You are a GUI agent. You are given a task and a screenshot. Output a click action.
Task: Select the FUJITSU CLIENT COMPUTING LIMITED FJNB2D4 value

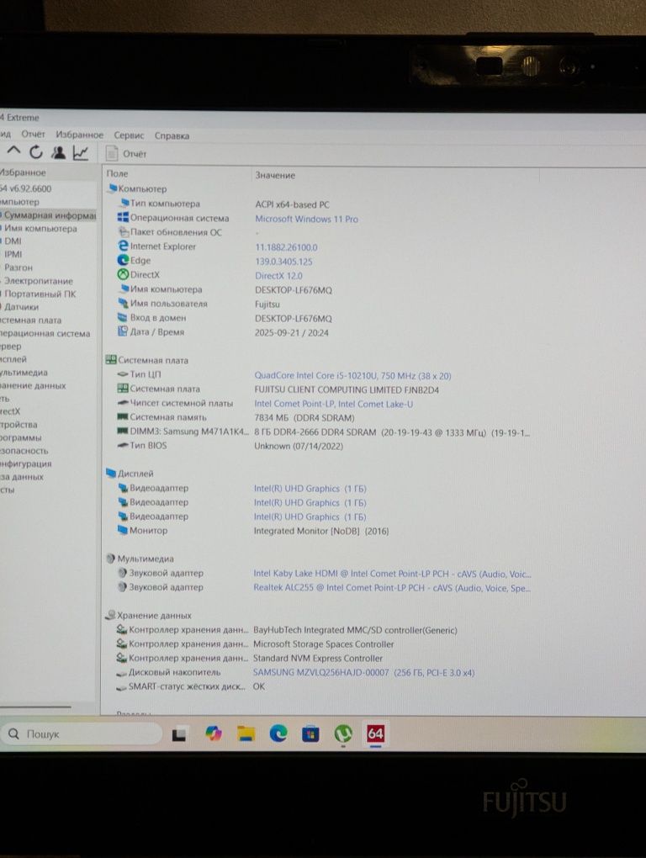tap(347, 390)
